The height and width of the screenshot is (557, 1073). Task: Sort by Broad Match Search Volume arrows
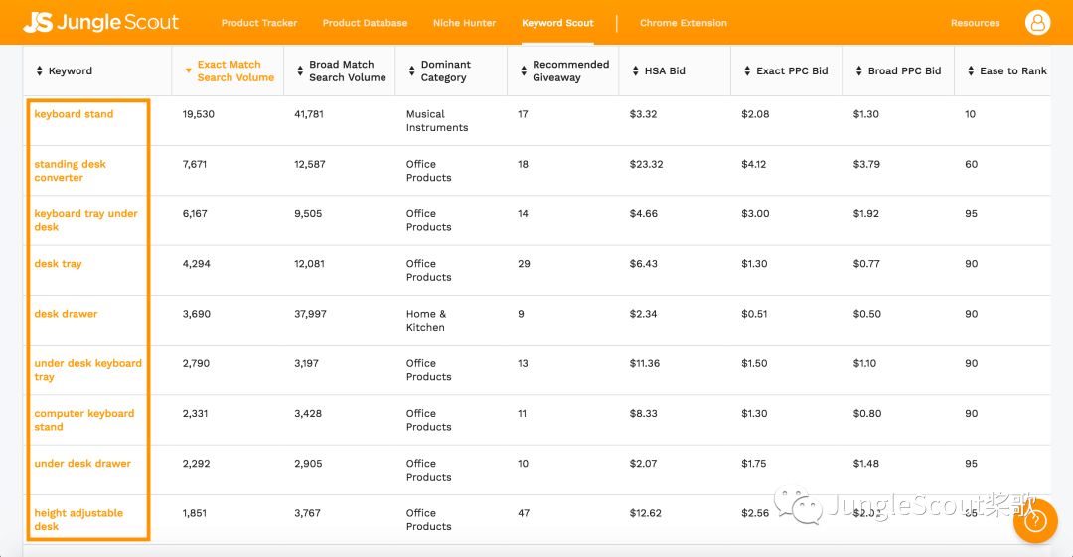[300, 70]
